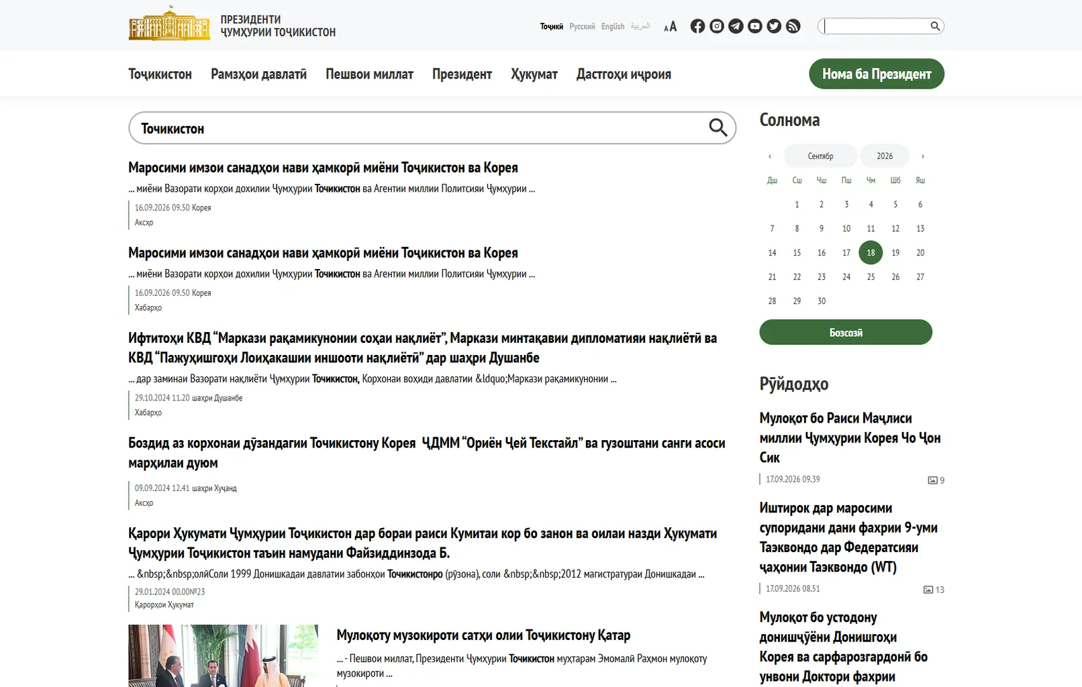Click the photo count icon labeled 13

928,590
